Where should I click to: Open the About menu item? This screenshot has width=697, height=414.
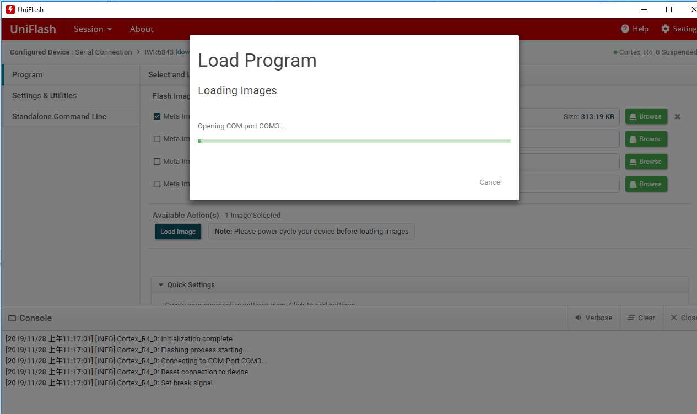coord(142,29)
